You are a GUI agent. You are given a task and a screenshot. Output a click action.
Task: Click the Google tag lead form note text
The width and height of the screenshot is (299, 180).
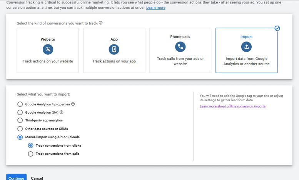(x=241, y=98)
